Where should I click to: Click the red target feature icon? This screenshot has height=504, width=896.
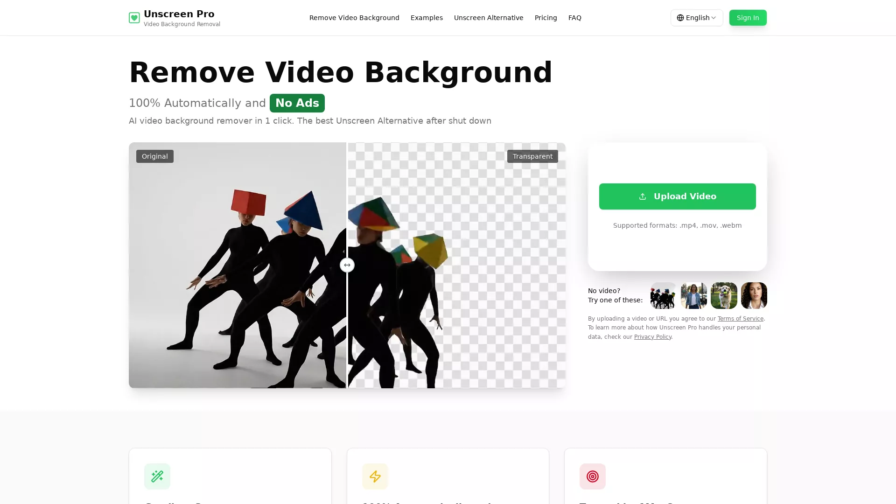(593, 476)
